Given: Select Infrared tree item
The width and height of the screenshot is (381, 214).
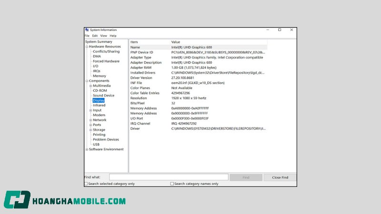Looking at the screenshot, I should (x=99, y=105).
